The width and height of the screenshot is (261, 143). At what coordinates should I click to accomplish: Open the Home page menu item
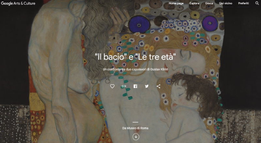click(176, 3)
